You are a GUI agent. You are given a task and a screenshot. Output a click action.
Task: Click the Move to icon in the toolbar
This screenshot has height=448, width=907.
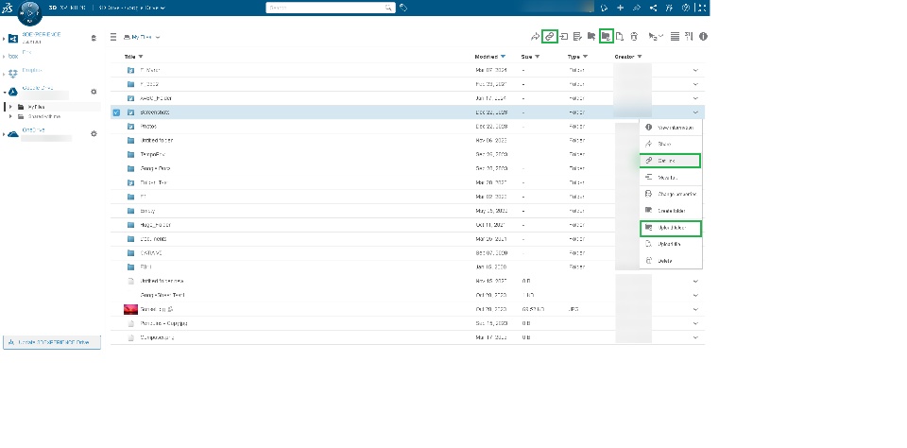click(x=563, y=37)
